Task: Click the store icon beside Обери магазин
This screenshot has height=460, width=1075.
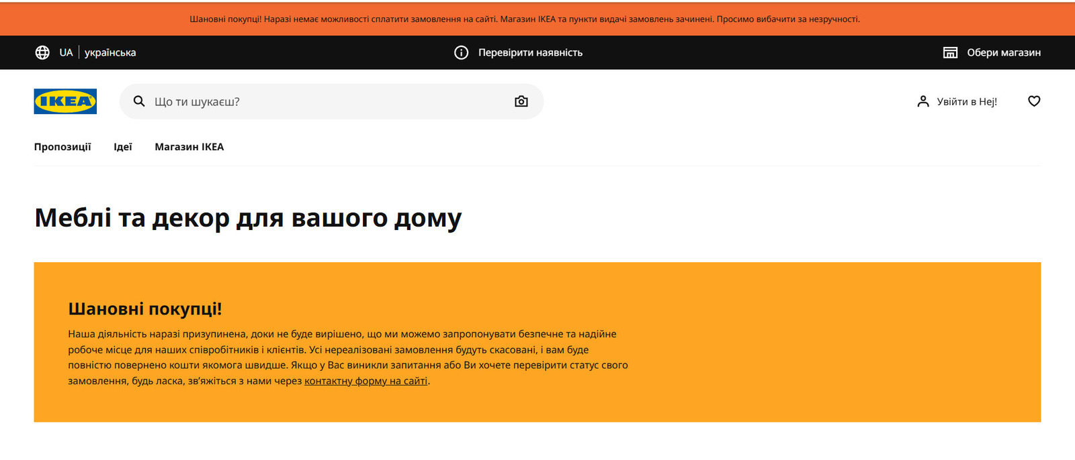Action: 950,52
